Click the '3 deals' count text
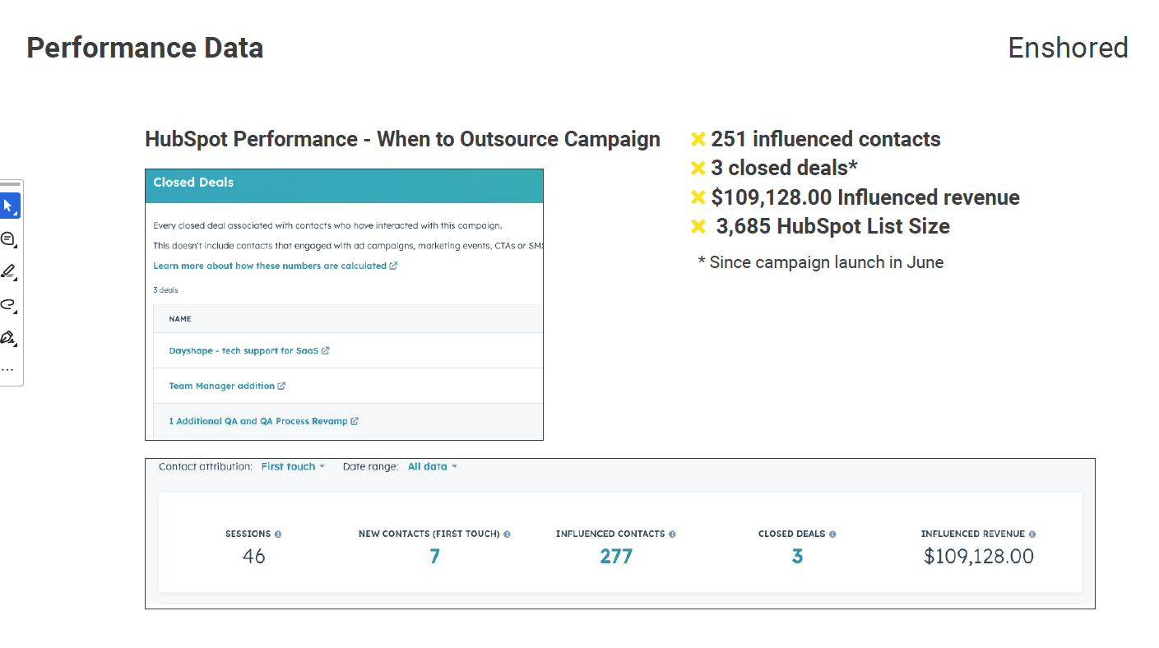The height and width of the screenshot is (648, 1159). 165,290
